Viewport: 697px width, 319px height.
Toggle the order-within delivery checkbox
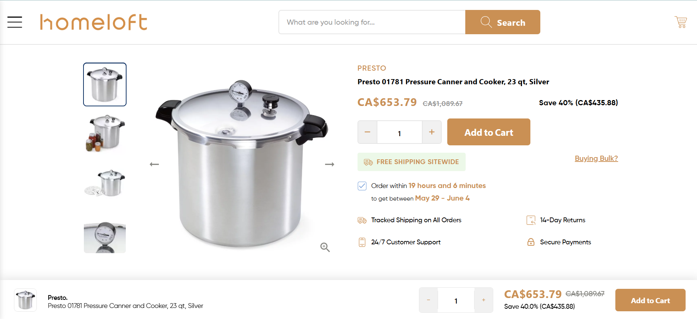(362, 186)
